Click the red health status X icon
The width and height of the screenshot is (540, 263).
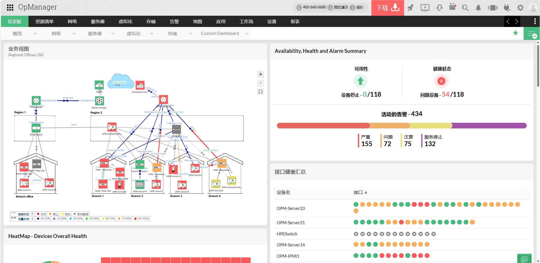442,81
